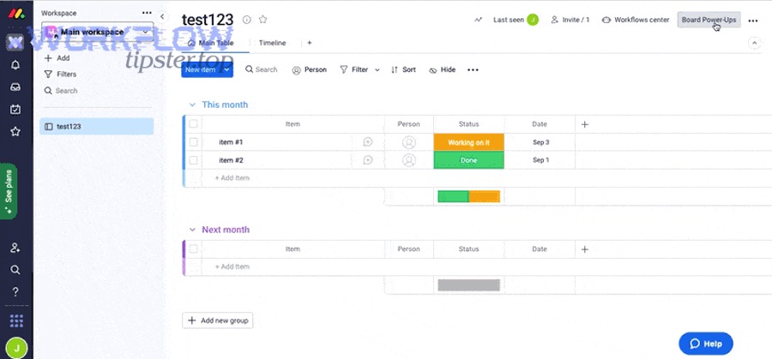Switch to Main Table tab
The height and width of the screenshot is (359, 772).
click(211, 43)
